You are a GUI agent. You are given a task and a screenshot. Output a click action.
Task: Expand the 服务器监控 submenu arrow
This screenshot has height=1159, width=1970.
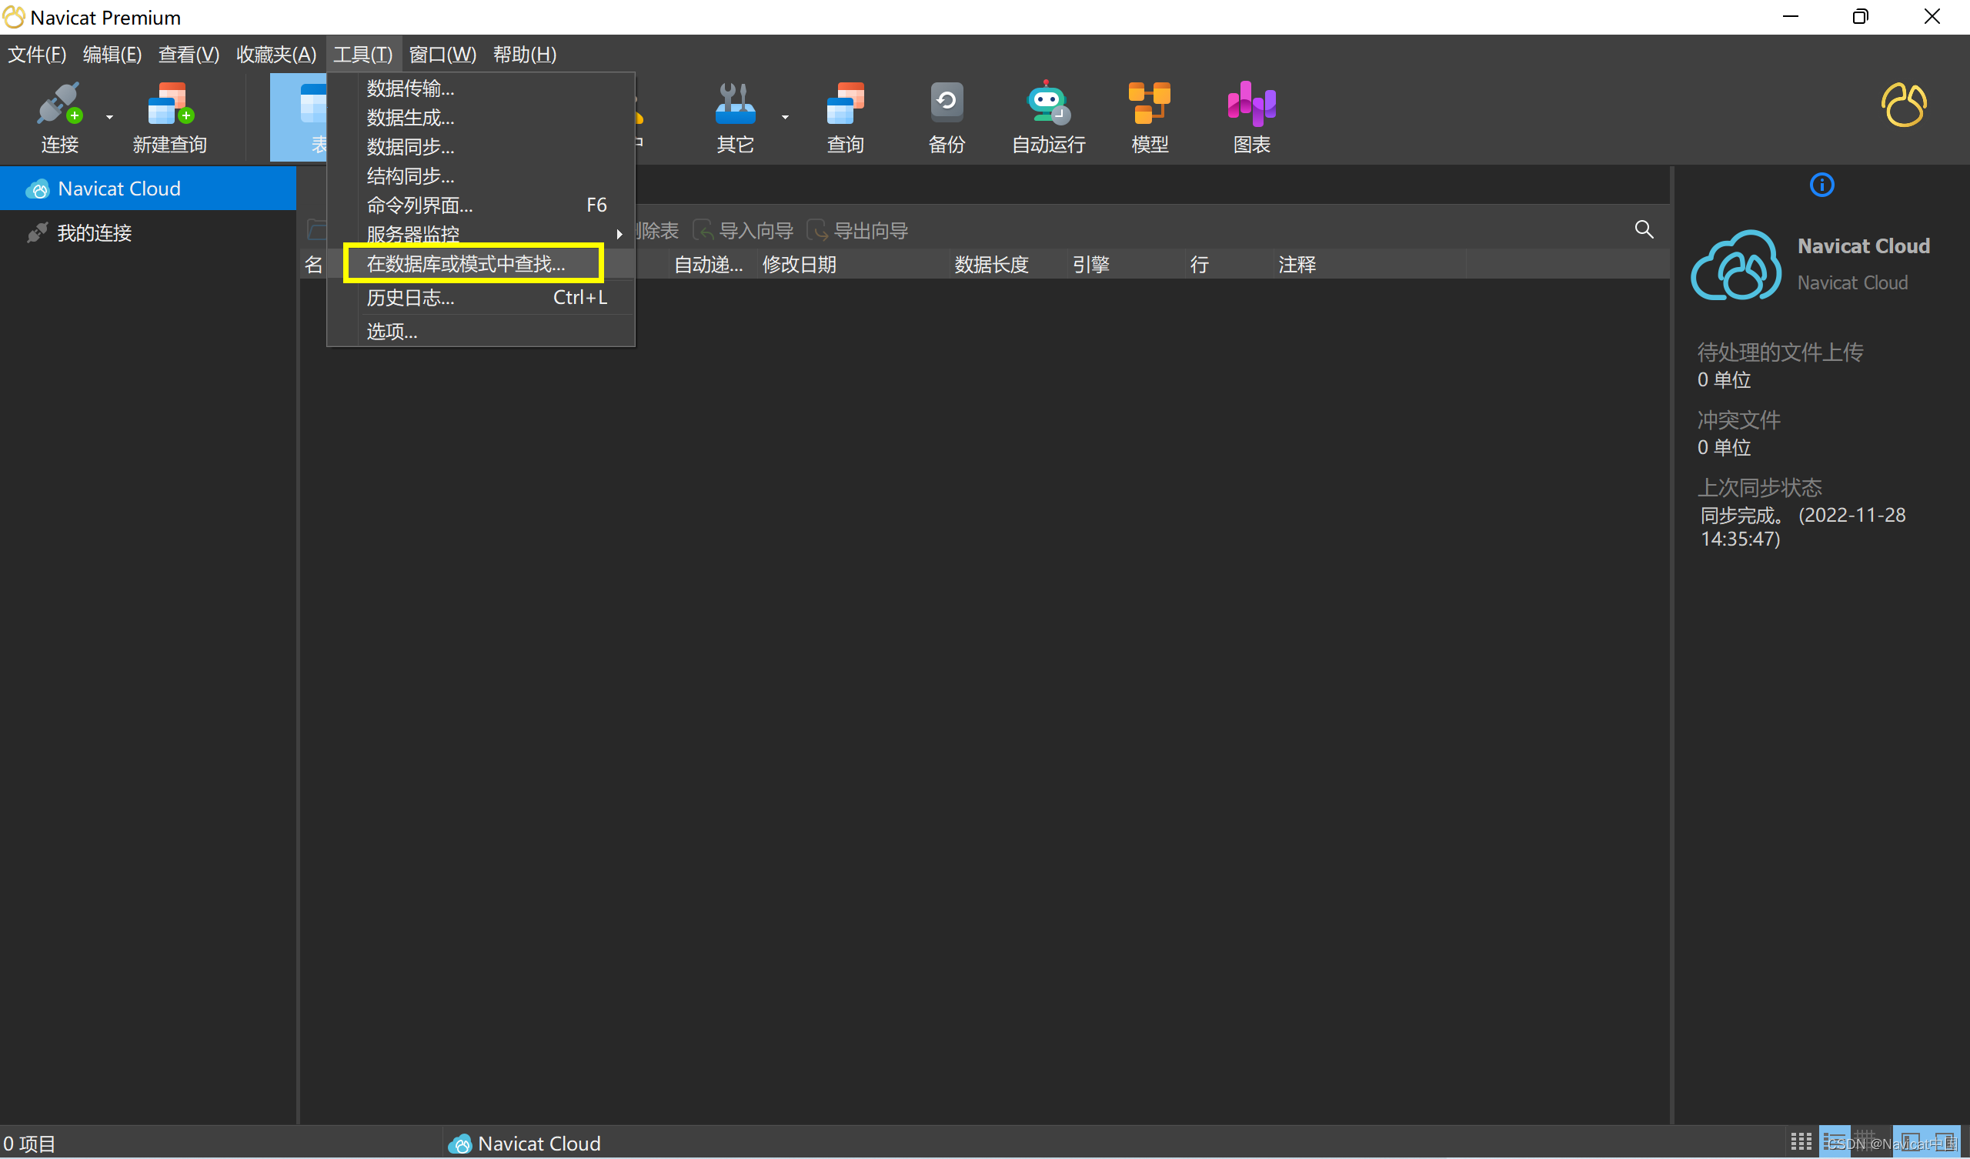click(x=619, y=234)
